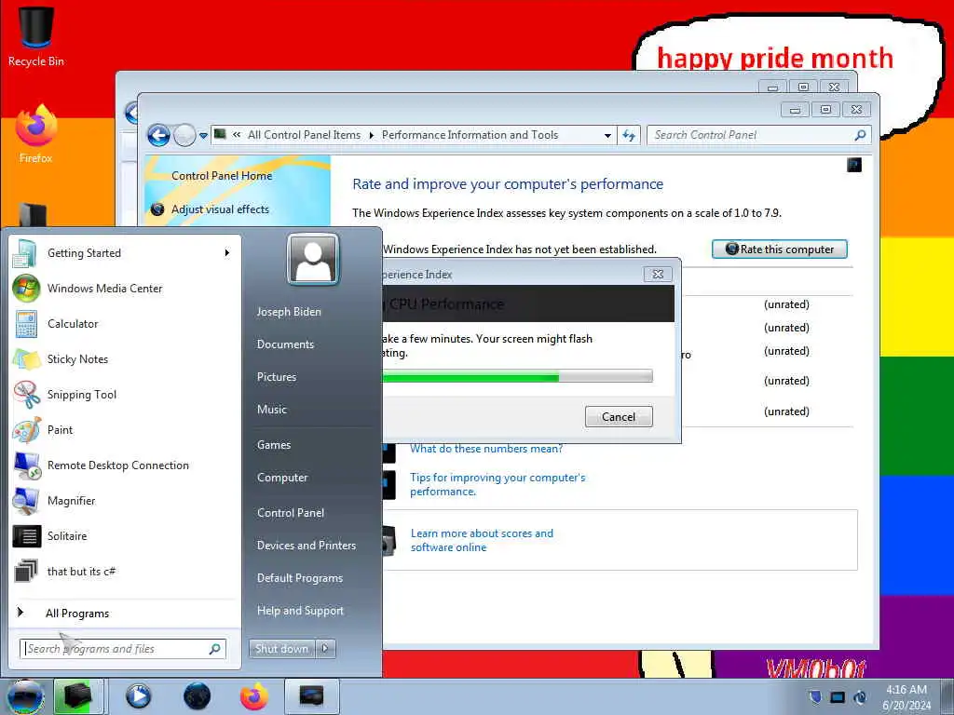Open help icon in Performance window
Viewport: 954px width, 715px height.
pos(854,164)
